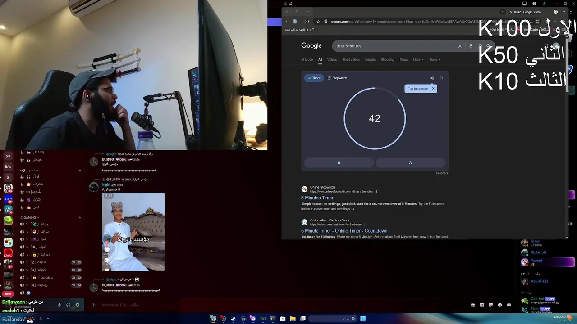
Task: Expand the More search filters dropdown
Action: (x=418, y=59)
